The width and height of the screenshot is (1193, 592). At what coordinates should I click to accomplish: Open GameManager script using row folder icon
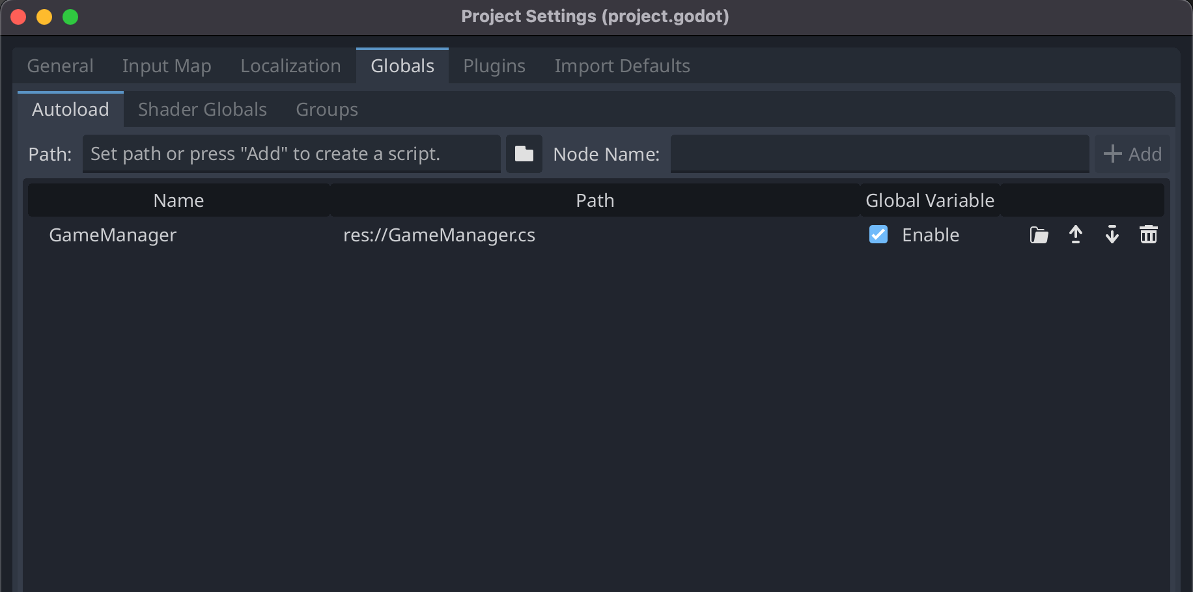click(1038, 235)
